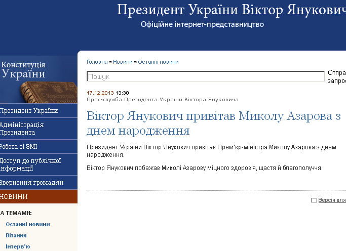Open the Версія для print link
Image resolution: width=346 pixels, height=251 pixels.
tap(332, 200)
